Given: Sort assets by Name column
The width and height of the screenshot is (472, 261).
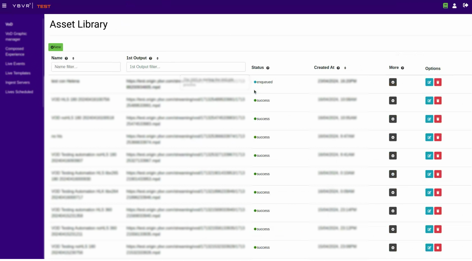Looking at the screenshot, I should click(73, 58).
